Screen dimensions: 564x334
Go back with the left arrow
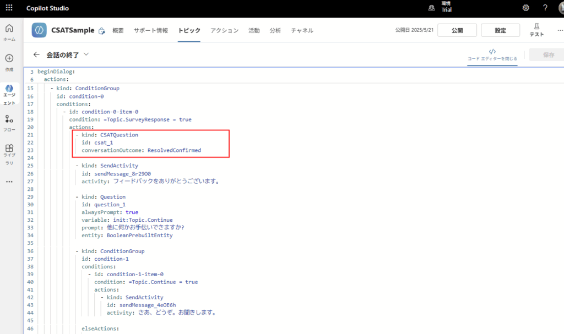[x=36, y=54]
